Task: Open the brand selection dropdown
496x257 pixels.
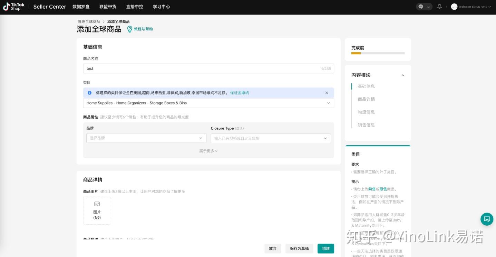Action: click(x=146, y=138)
